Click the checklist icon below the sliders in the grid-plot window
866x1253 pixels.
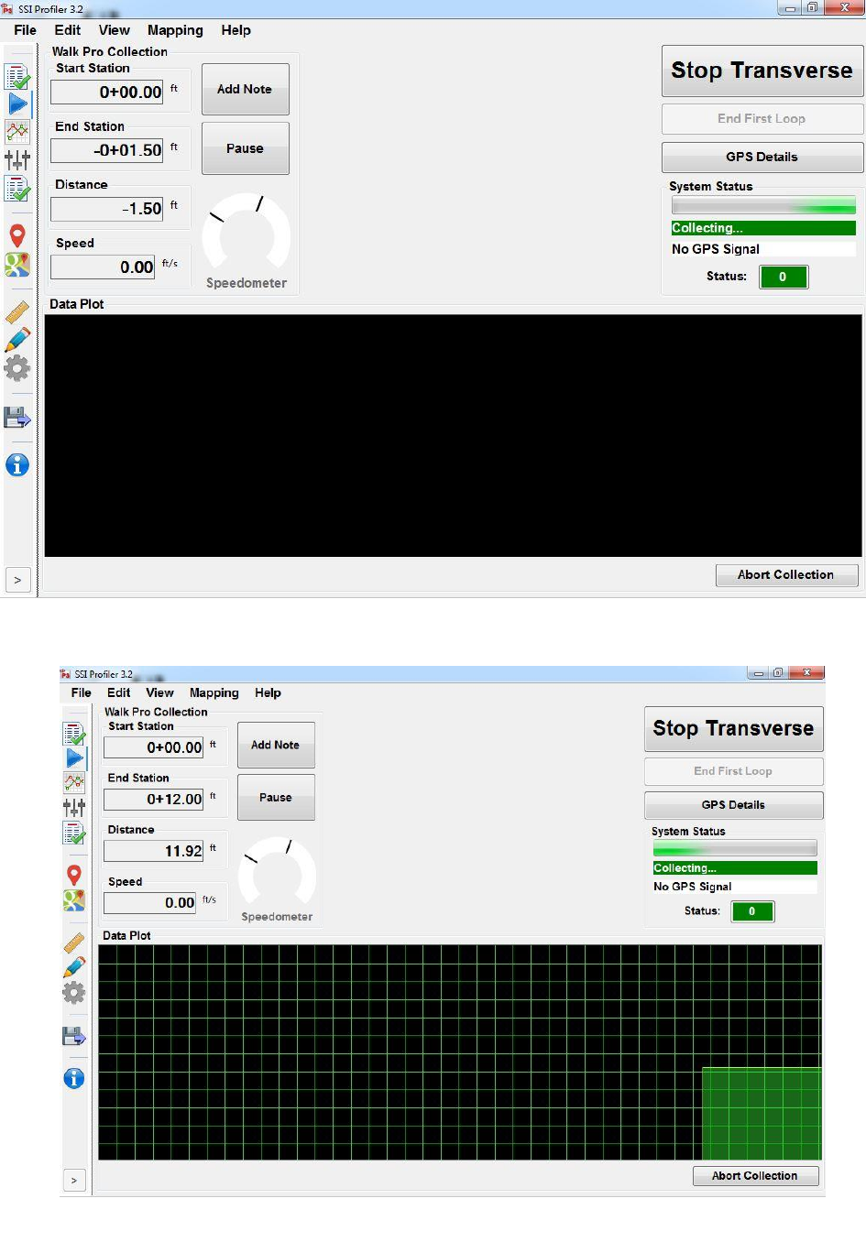click(x=74, y=833)
